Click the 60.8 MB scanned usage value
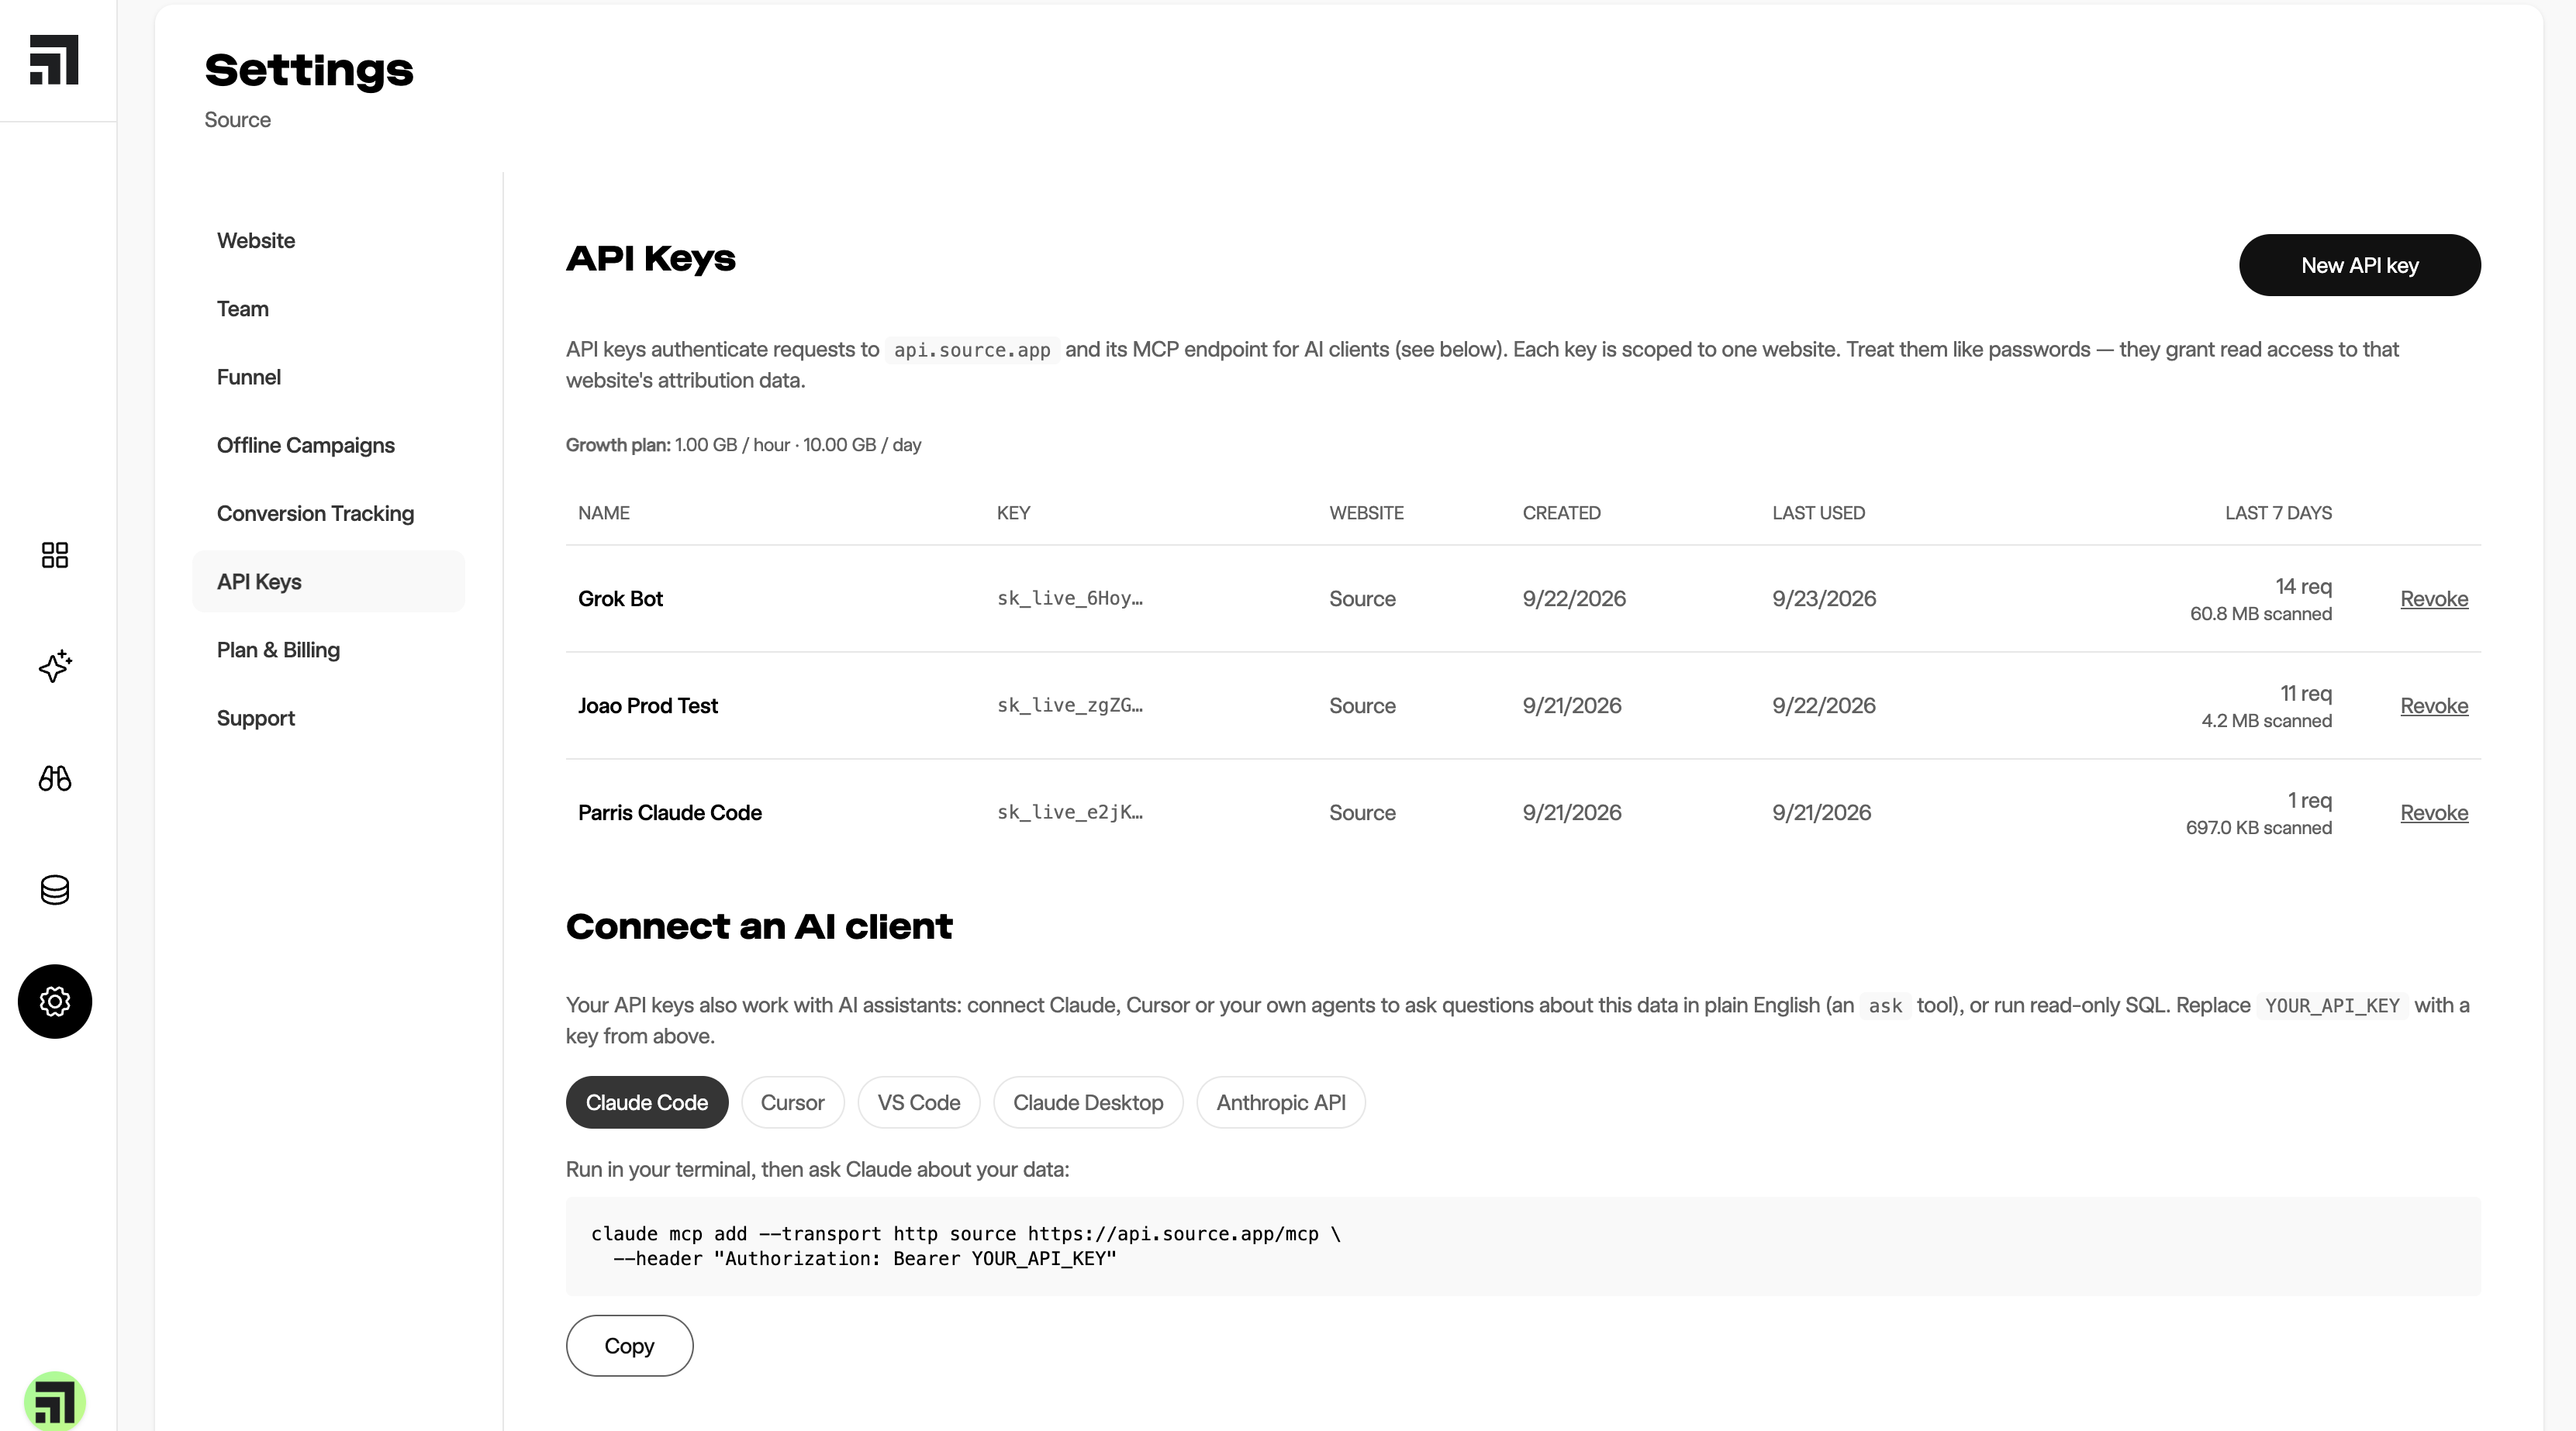The image size is (2576, 1431). pos(2261,614)
